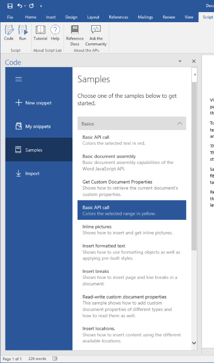214x363 pixels.
Task: Open Basic API call sample coloring text red
Action: (132, 140)
